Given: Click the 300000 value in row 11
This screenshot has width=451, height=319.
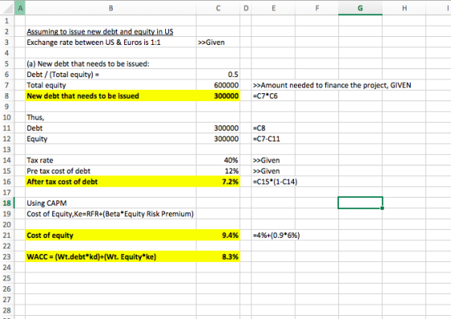Looking at the screenshot, I should point(218,129).
